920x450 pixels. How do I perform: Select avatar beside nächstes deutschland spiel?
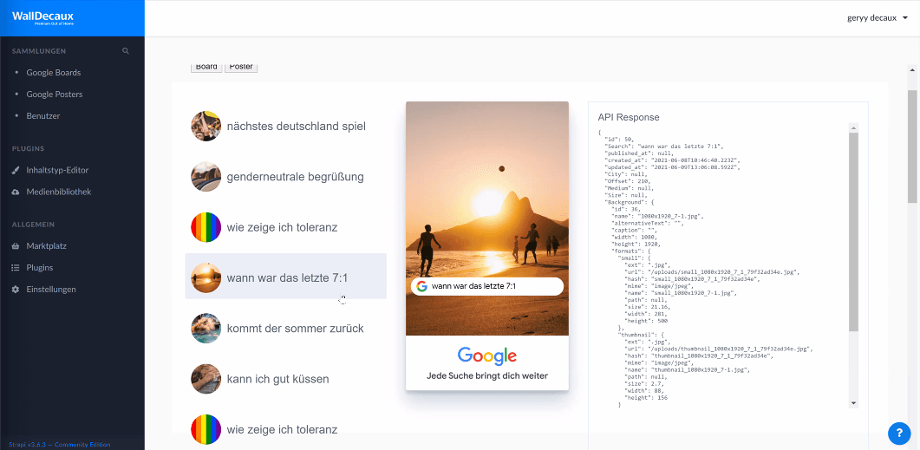click(206, 126)
